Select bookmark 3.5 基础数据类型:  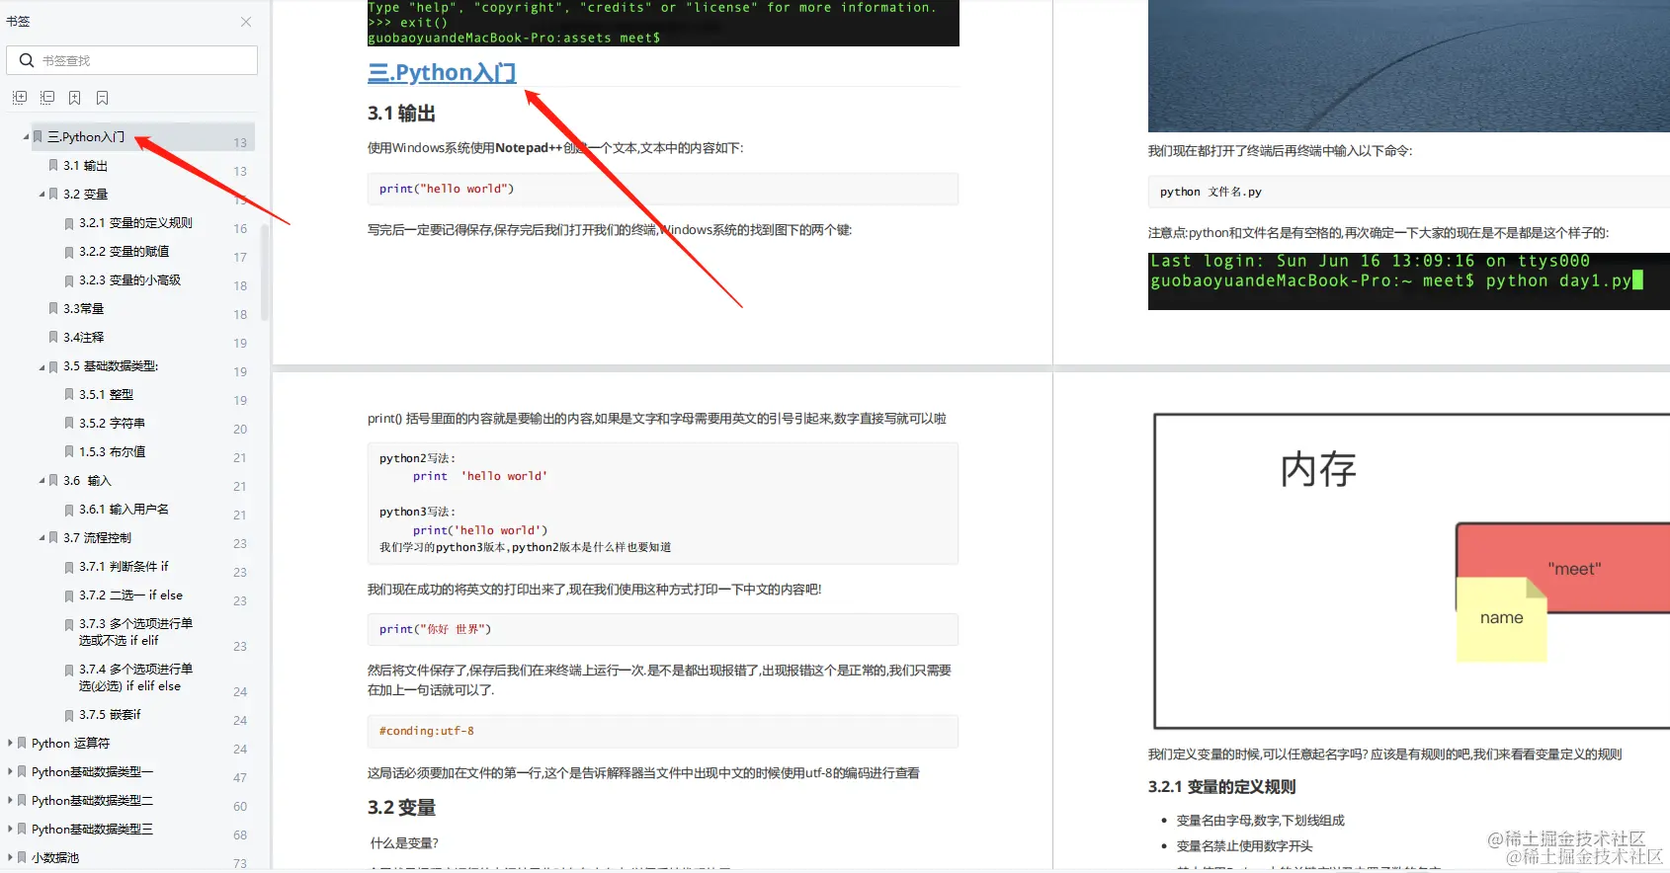(111, 366)
